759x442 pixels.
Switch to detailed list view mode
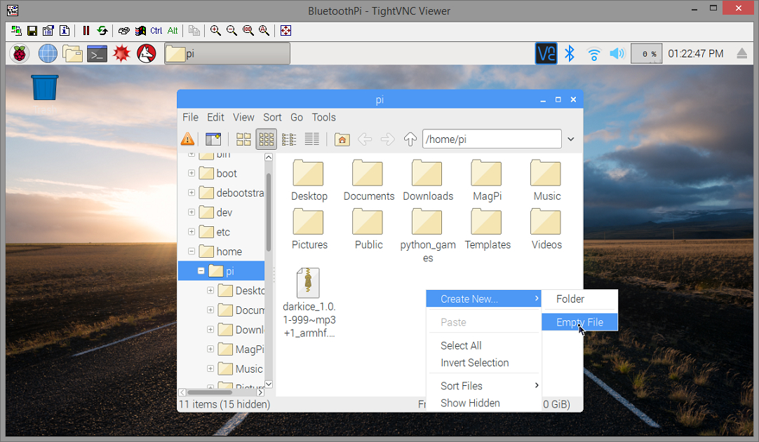point(311,139)
